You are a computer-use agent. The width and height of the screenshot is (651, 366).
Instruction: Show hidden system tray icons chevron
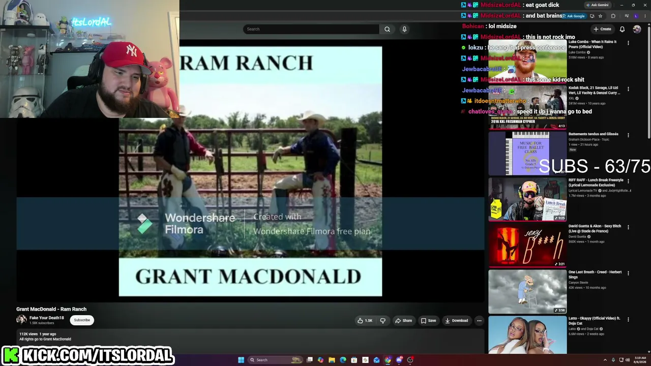pos(605,360)
